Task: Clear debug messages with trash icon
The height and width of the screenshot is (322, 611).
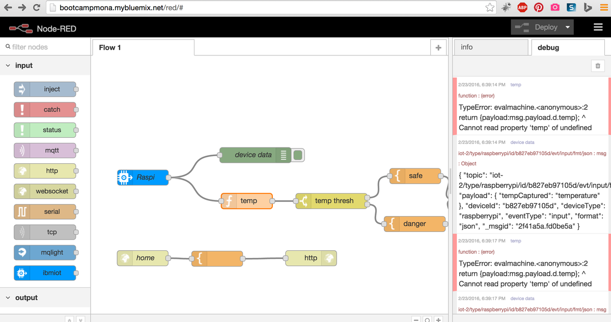Action: pos(598,66)
